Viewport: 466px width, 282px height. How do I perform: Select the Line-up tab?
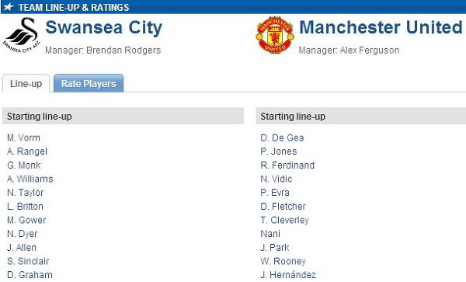pos(26,83)
